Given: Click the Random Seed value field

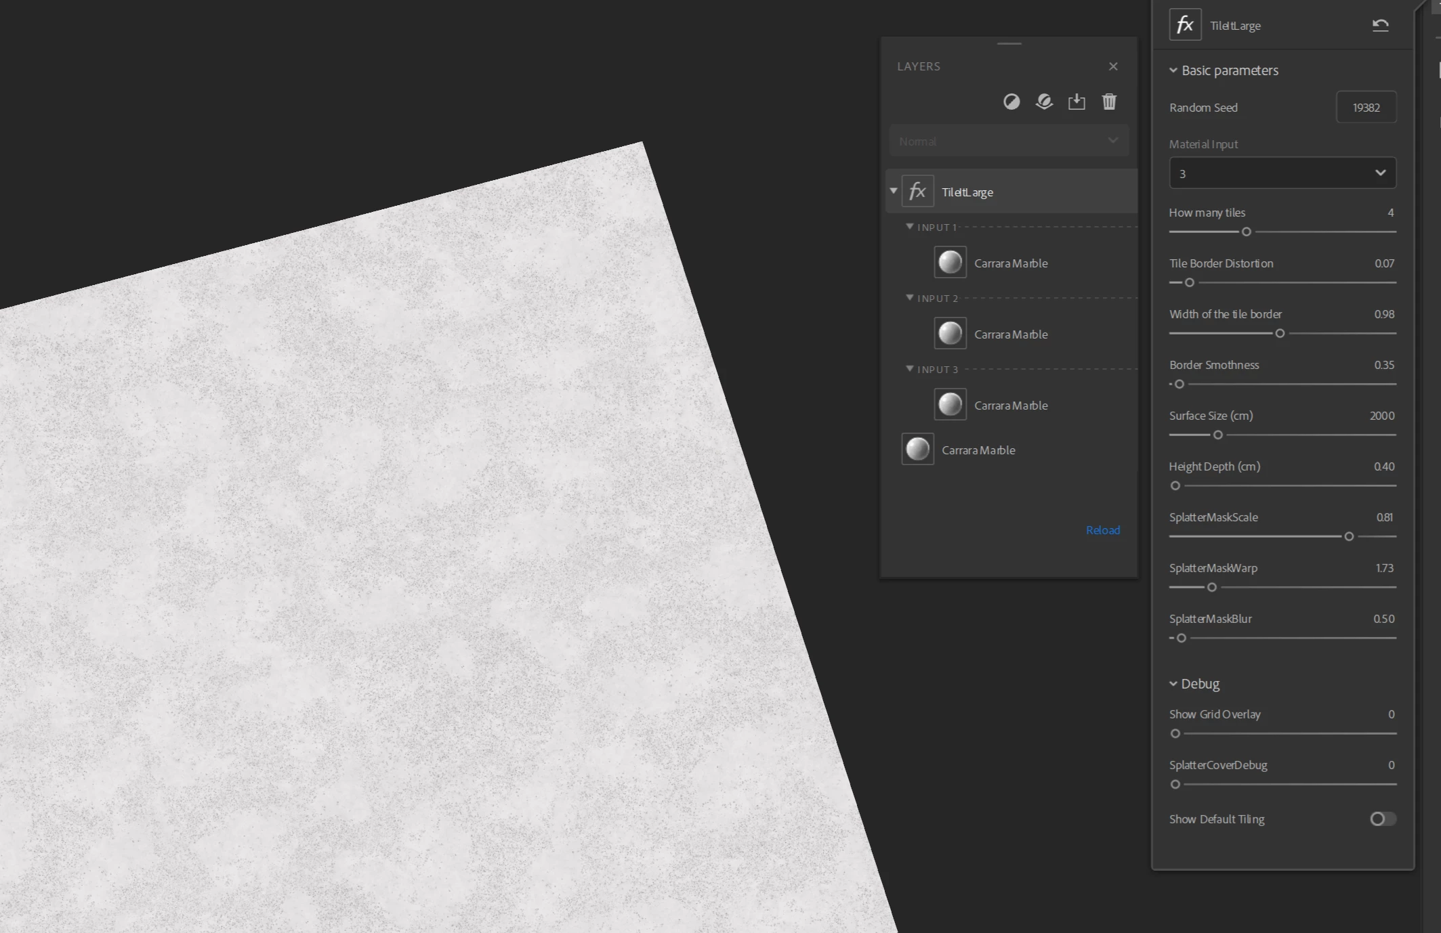Looking at the screenshot, I should (x=1366, y=108).
